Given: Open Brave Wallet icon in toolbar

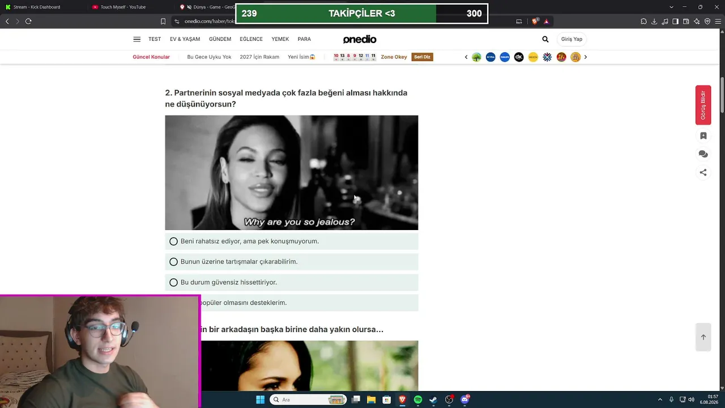Looking at the screenshot, I should [x=686, y=22].
